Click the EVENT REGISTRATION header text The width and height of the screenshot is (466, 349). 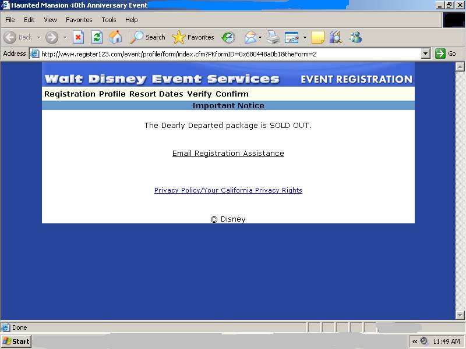tap(356, 79)
